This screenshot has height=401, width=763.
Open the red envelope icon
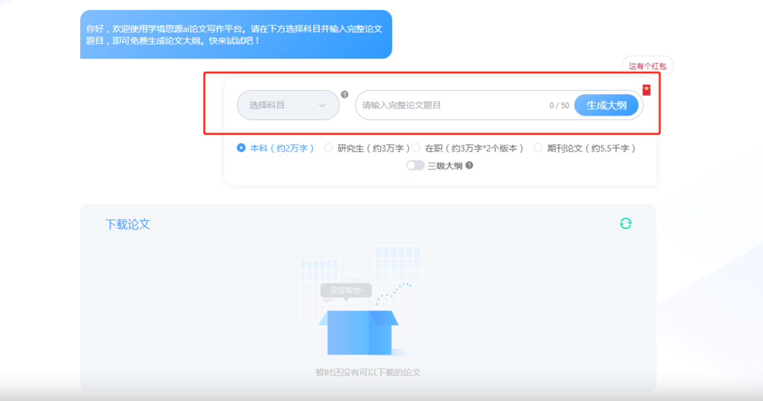pyautogui.click(x=646, y=89)
